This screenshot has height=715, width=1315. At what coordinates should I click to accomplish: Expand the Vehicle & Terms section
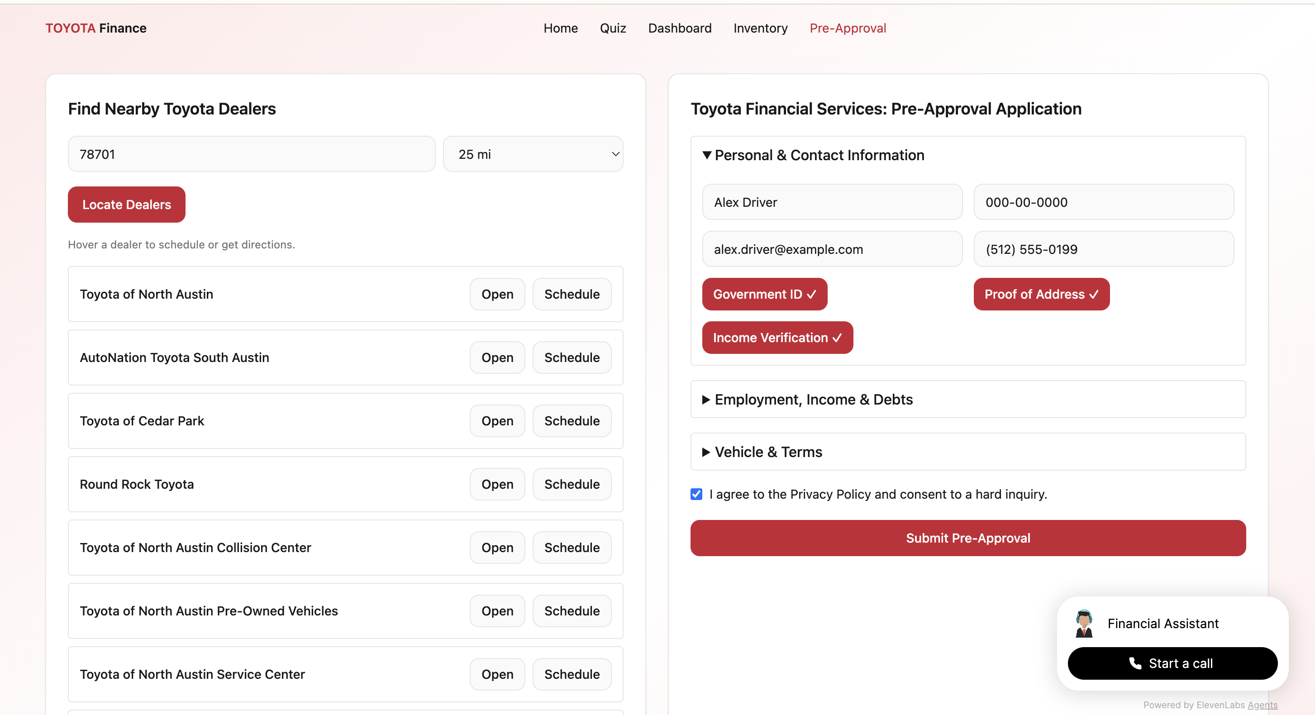click(768, 452)
